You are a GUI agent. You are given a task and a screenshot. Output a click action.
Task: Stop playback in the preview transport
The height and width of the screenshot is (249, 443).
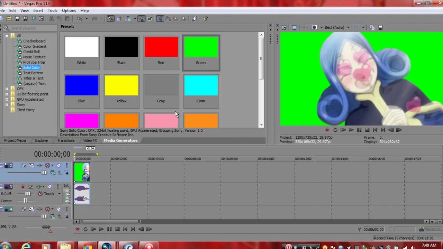[x=367, y=130]
